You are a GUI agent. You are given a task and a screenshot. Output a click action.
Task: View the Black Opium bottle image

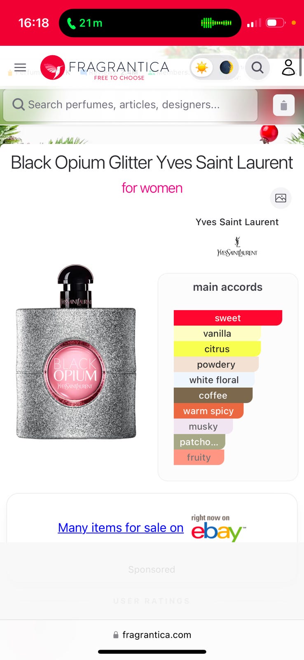click(76, 351)
